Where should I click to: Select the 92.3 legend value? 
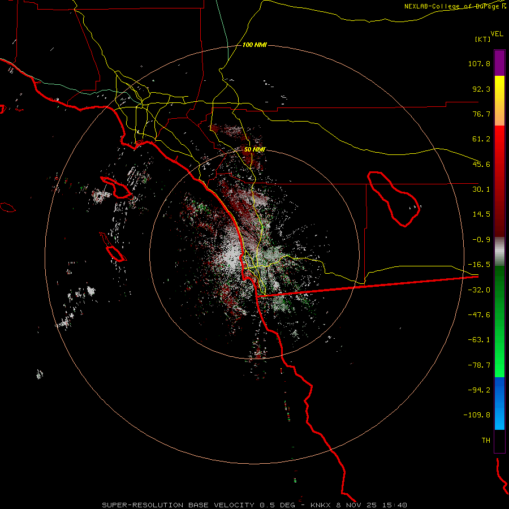(481, 89)
